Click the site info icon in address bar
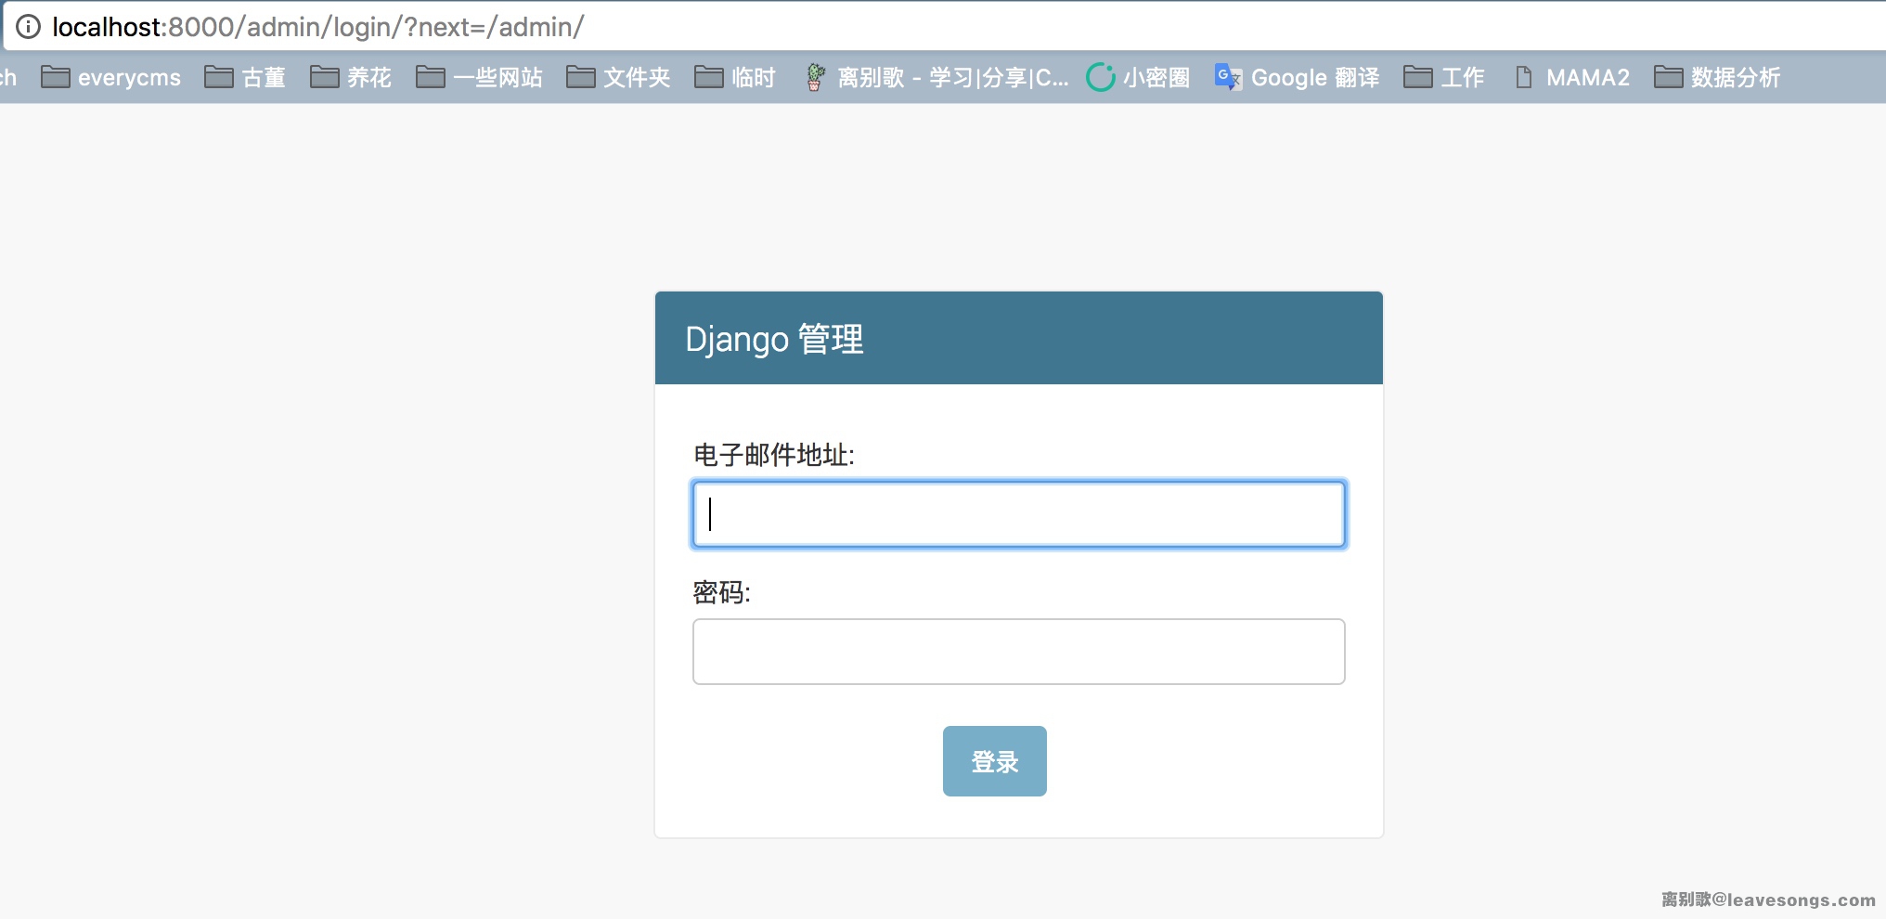The image size is (1886, 919). (29, 27)
